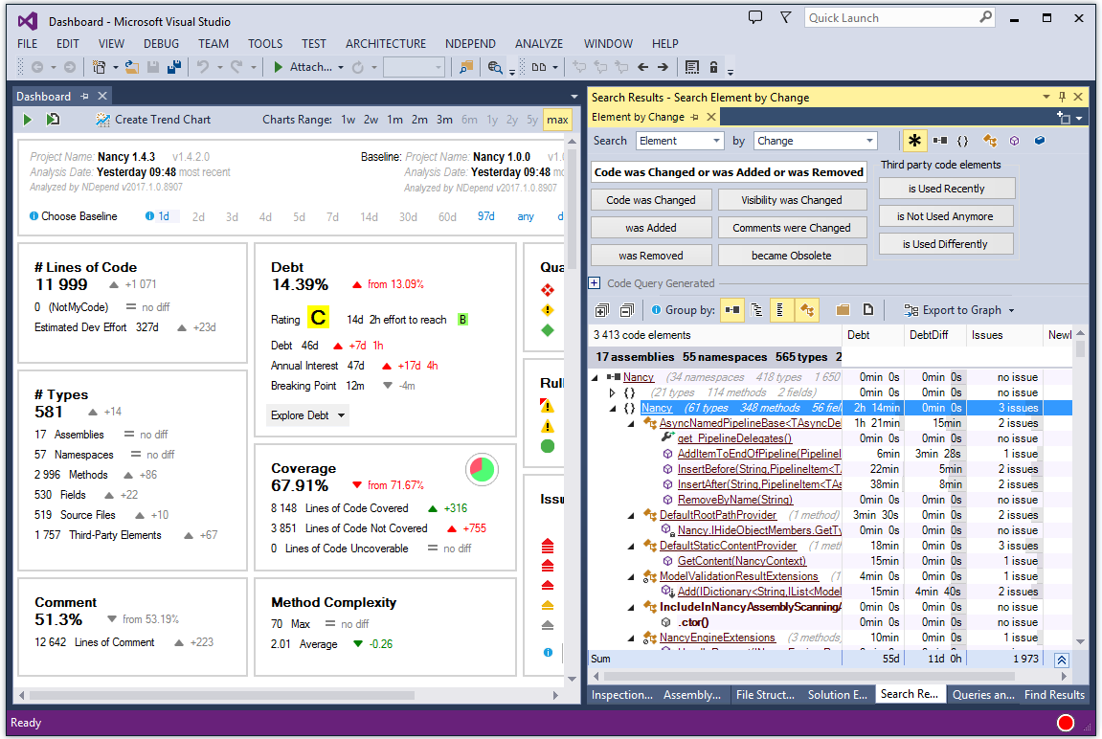Click the Coverage pie chart indicator
The width and height of the screenshot is (1102, 739).
[482, 469]
